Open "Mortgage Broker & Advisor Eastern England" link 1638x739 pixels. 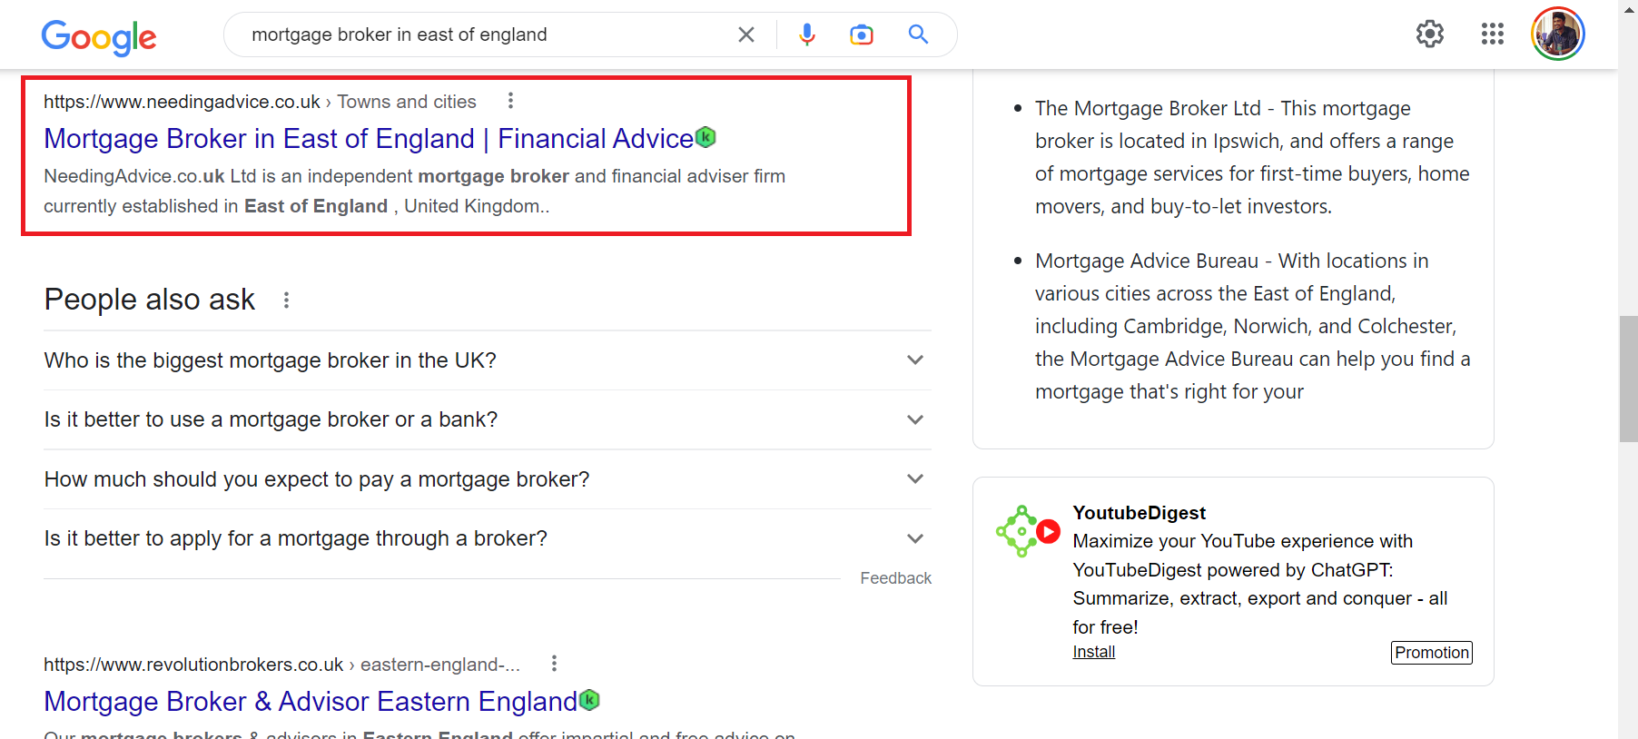click(310, 702)
